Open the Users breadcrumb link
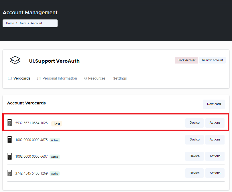 click(22, 23)
